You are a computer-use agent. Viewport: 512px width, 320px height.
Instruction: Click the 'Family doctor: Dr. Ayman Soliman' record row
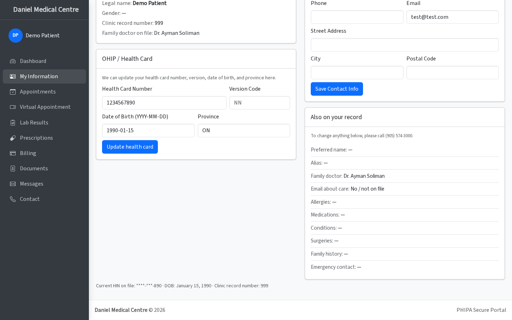coord(405,176)
